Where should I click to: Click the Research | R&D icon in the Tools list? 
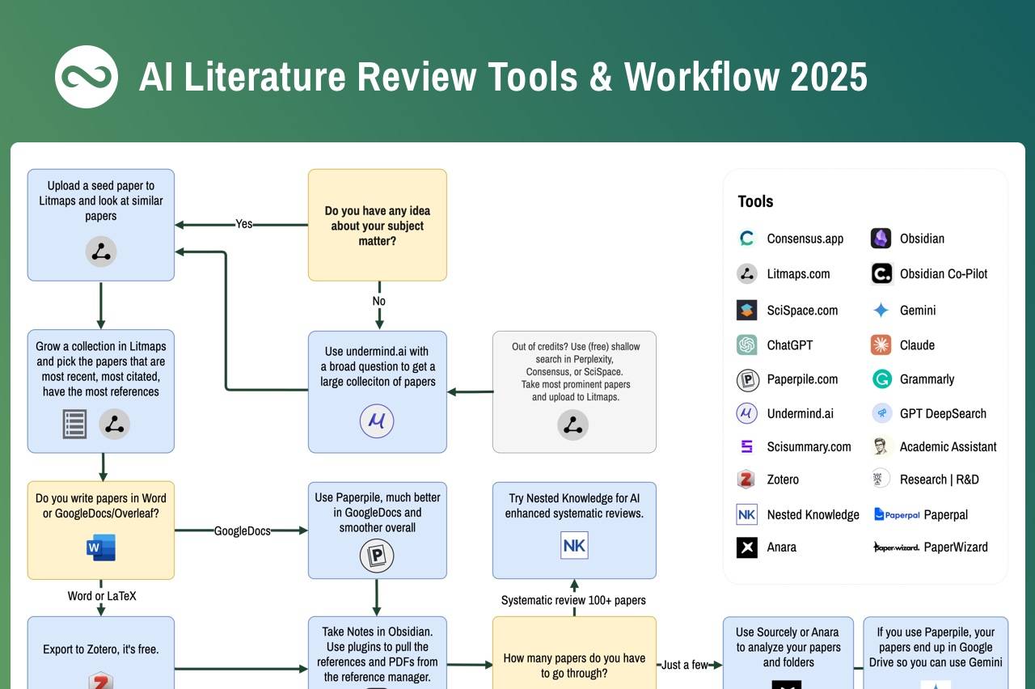(x=881, y=479)
